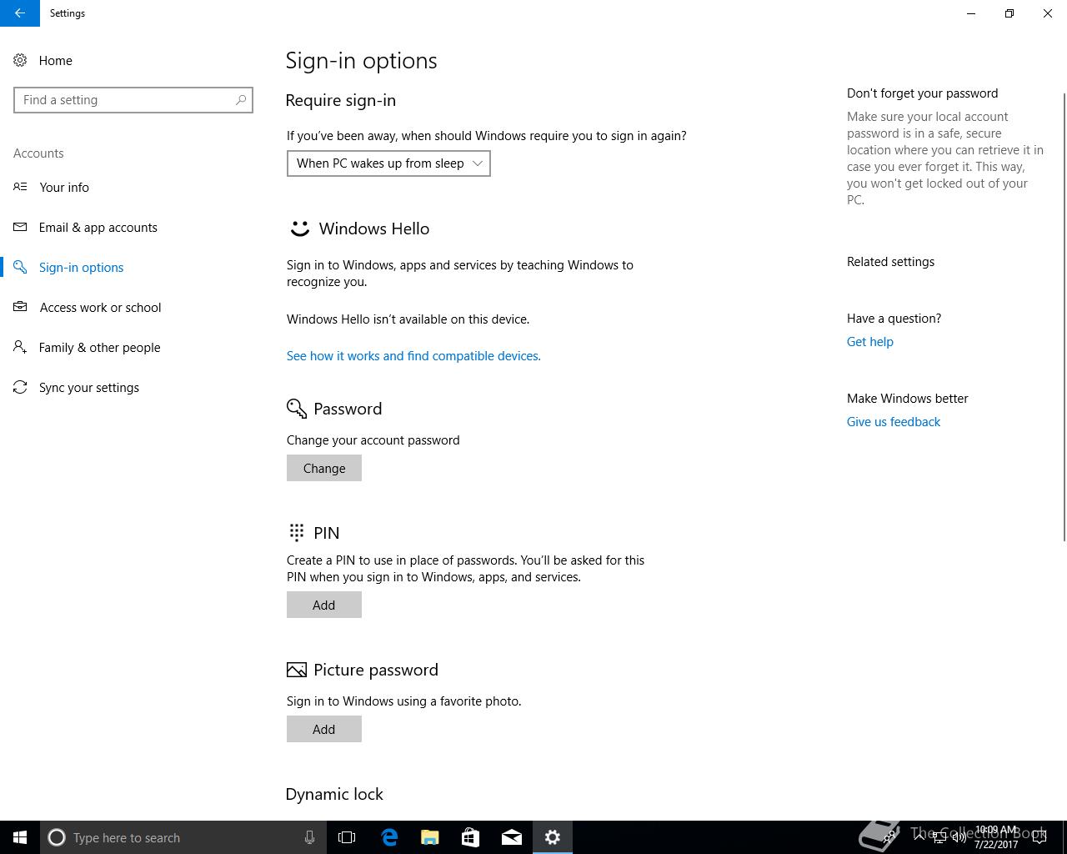1067x854 pixels.
Task: Expand the require sign-in dropdown
Action: [x=388, y=163]
